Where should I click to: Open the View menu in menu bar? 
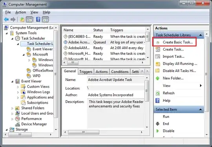[34, 12]
